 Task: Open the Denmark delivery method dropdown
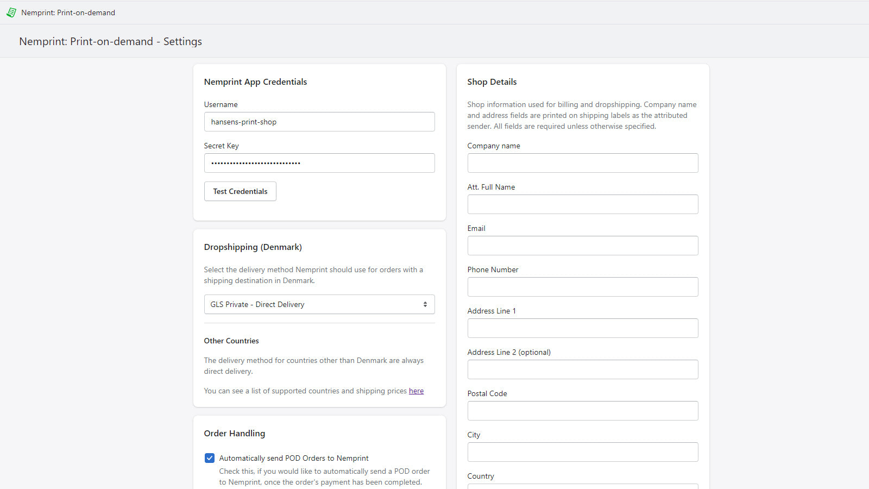coord(319,304)
